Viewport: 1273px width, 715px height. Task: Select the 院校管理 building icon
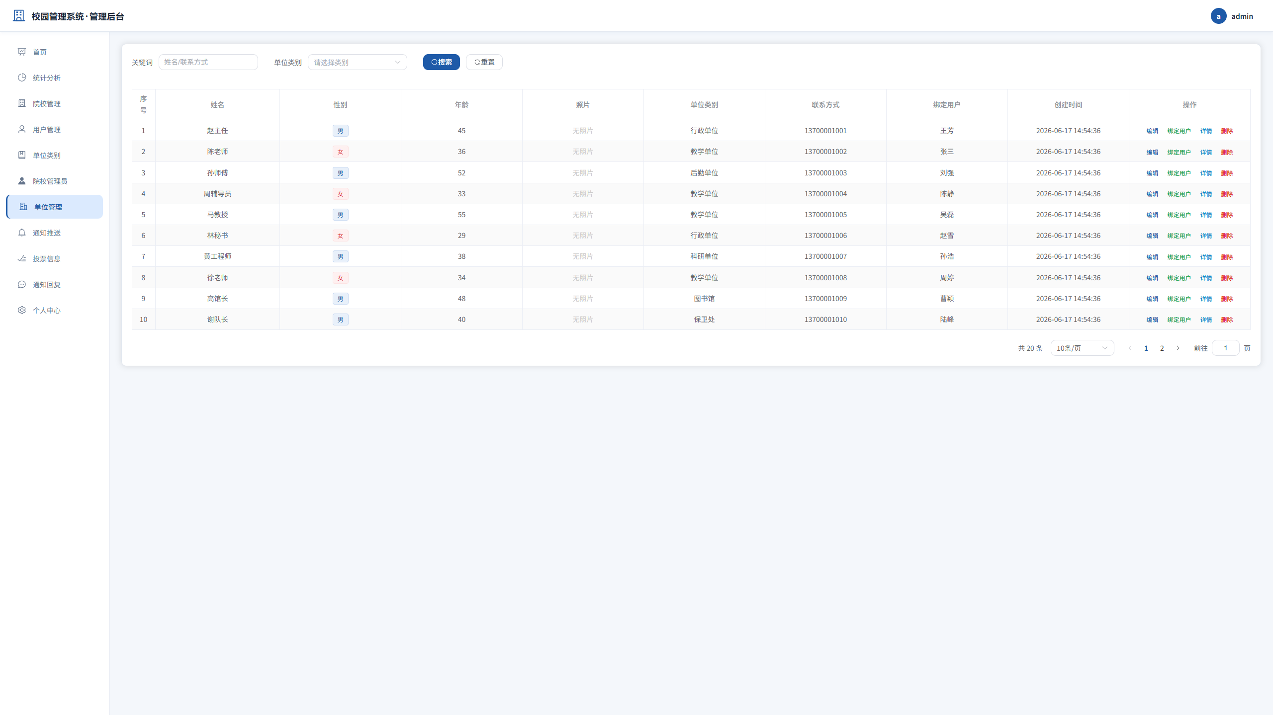[22, 103]
